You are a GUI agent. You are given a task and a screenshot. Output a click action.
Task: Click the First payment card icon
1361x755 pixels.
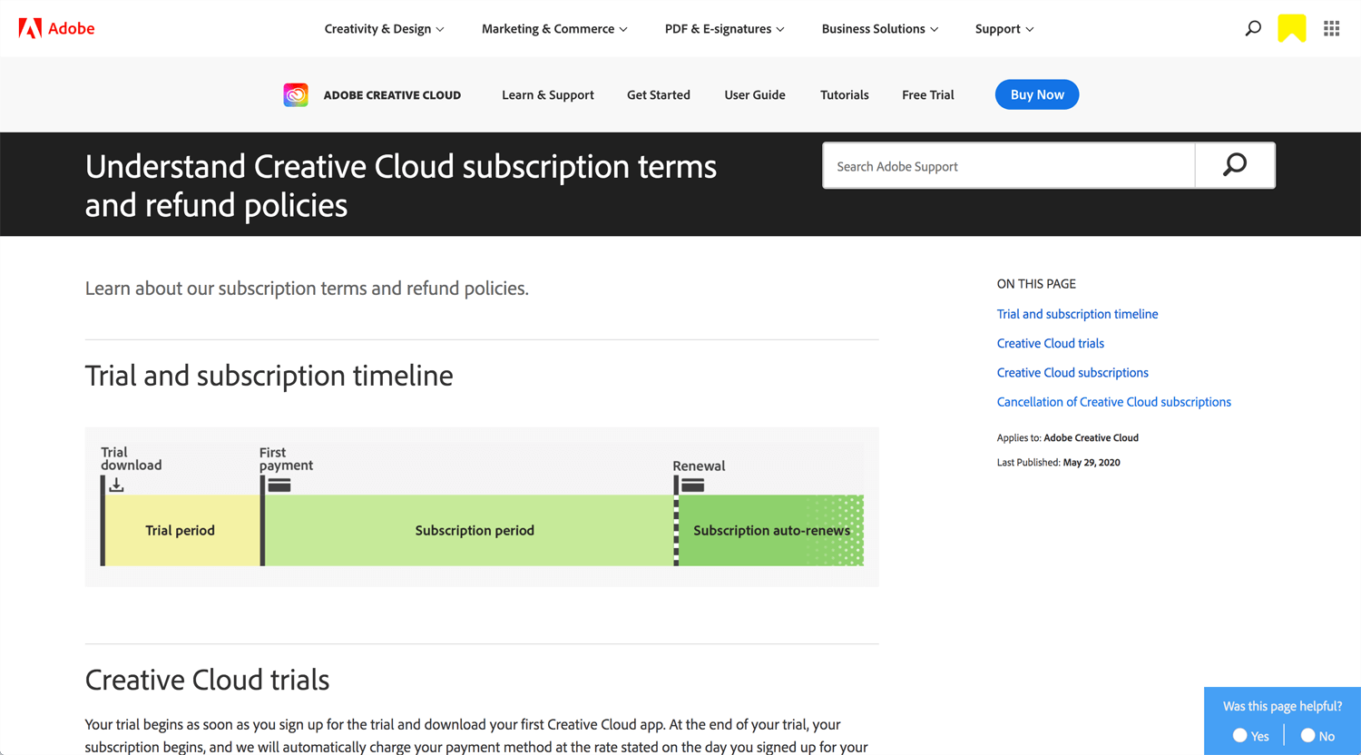(x=279, y=485)
